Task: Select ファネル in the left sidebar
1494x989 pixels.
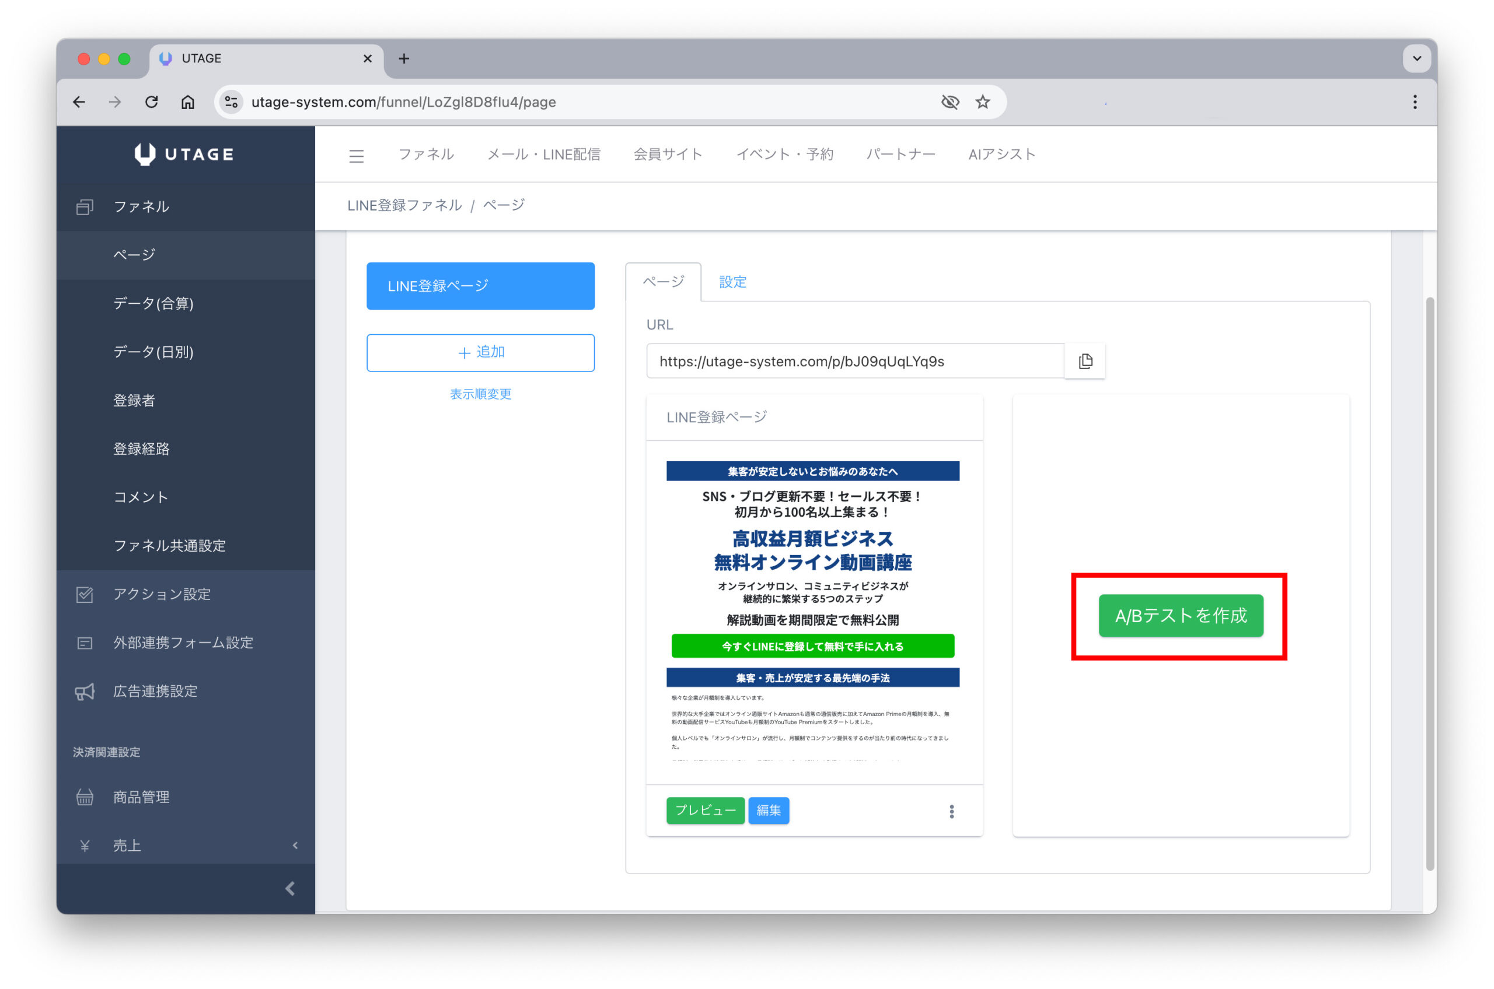Action: tap(186, 207)
